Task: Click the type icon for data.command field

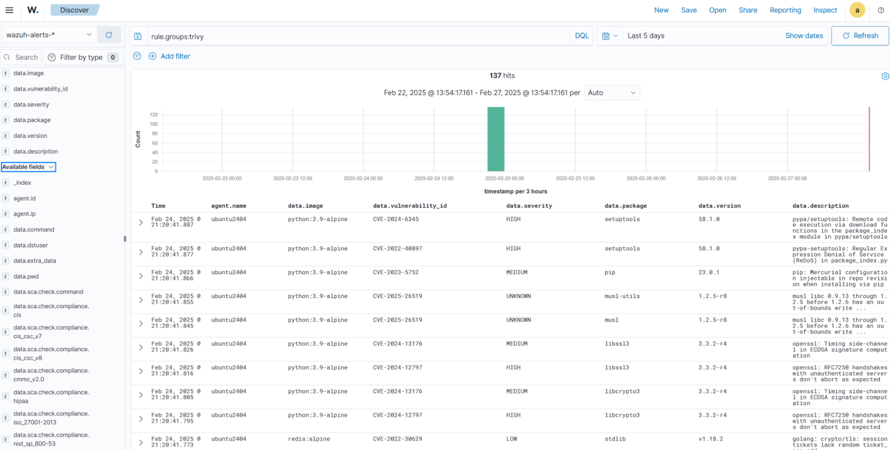Action: point(6,230)
